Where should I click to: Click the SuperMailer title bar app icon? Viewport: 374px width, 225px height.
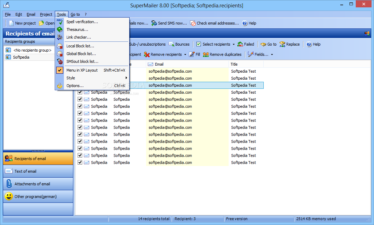point(6,5)
